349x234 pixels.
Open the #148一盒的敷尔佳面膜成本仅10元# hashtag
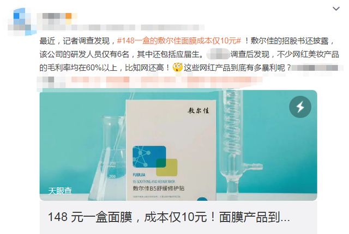(179, 41)
